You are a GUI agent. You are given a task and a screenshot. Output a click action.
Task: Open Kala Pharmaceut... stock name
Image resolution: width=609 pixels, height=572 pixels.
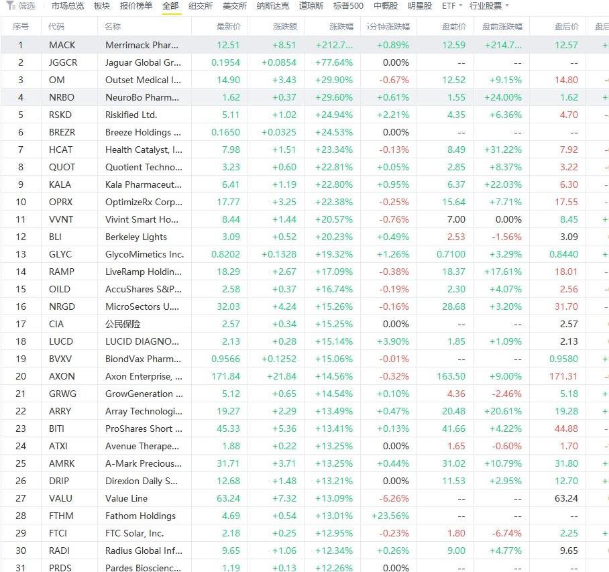(144, 184)
